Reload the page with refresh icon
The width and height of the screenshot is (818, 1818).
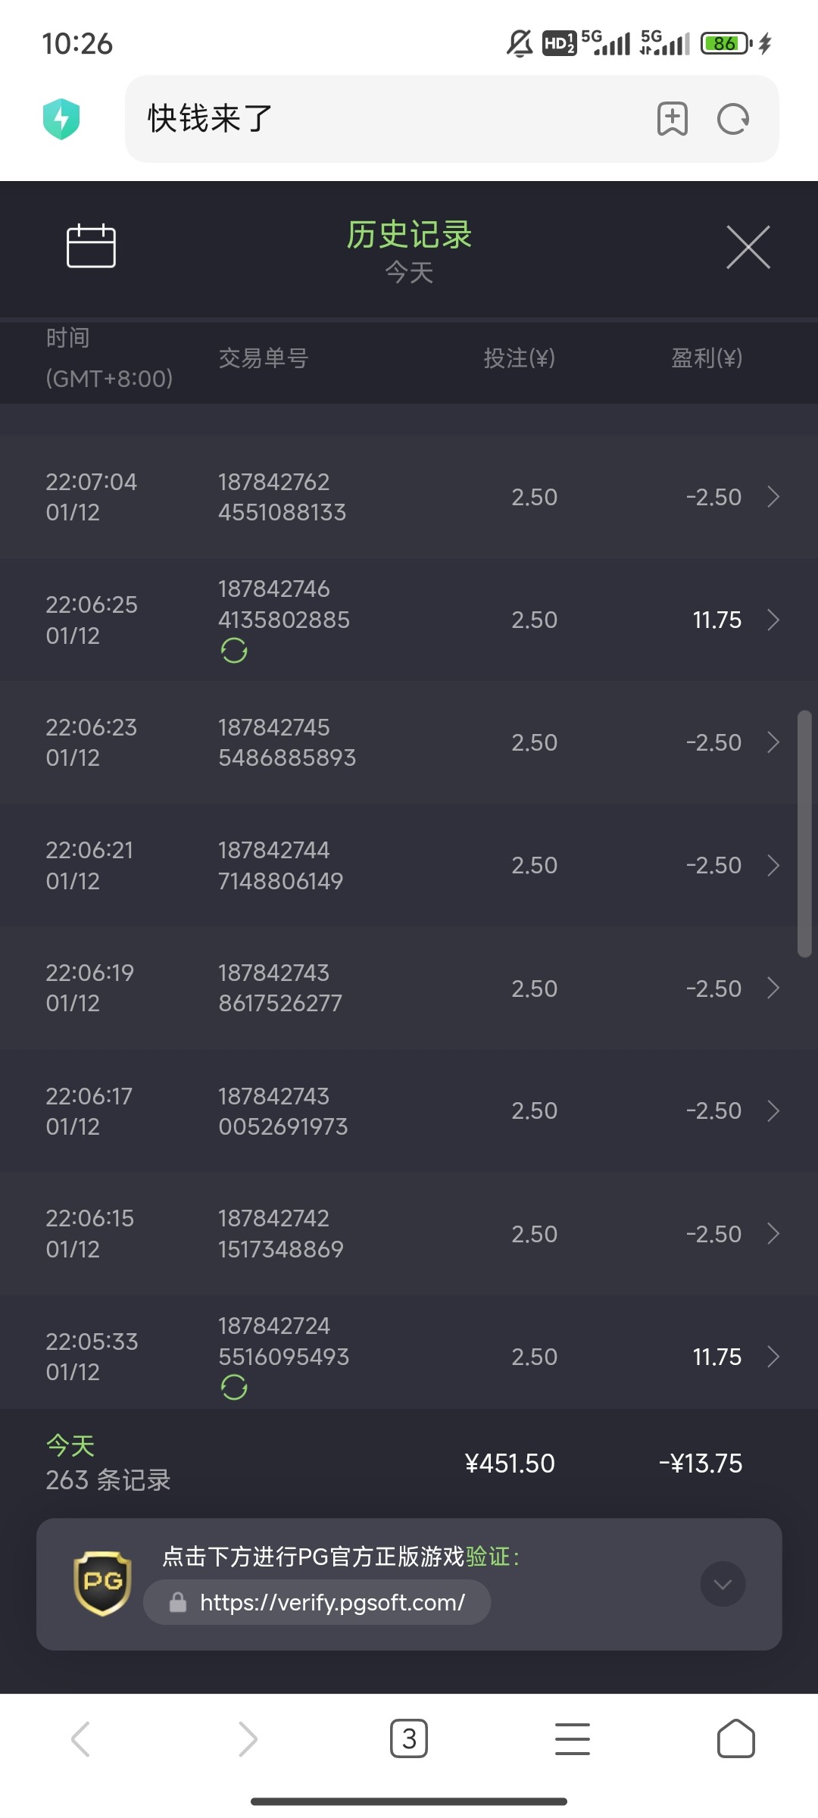coord(732,119)
